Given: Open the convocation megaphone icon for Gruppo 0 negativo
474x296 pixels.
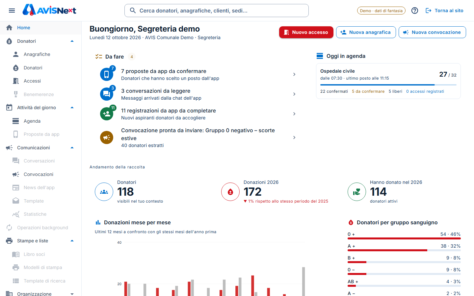Looking at the screenshot, I should (107, 137).
